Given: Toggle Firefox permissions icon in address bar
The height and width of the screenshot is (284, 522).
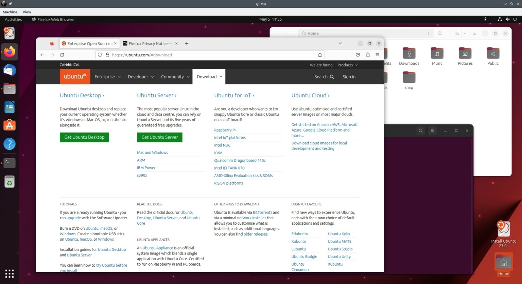Looking at the screenshot, I should pyautogui.click(x=107, y=55).
